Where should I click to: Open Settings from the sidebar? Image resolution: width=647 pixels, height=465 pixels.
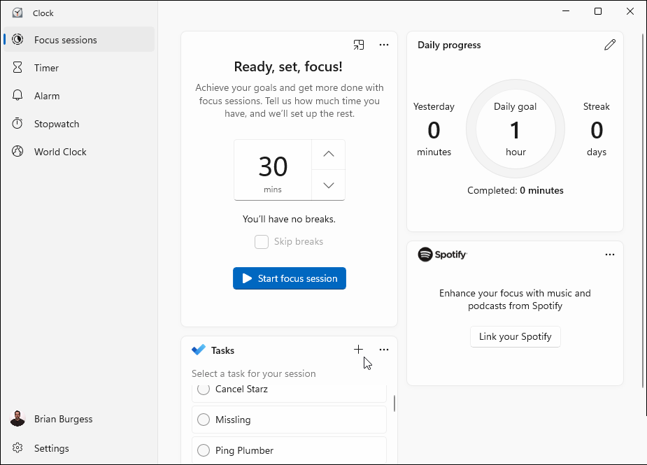point(51,448)
